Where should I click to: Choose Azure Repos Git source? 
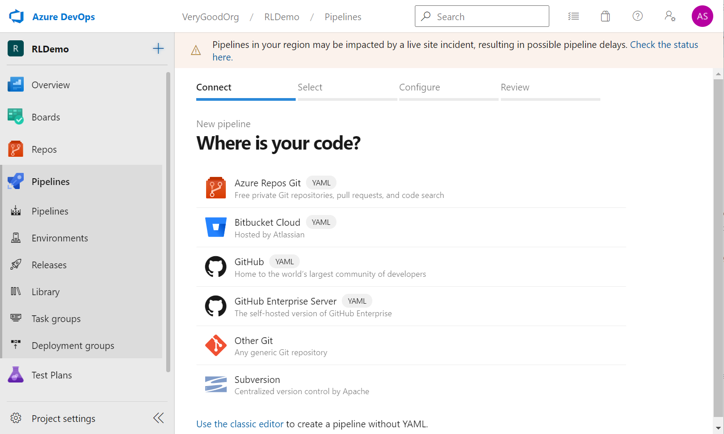click(x=411, y=188)
